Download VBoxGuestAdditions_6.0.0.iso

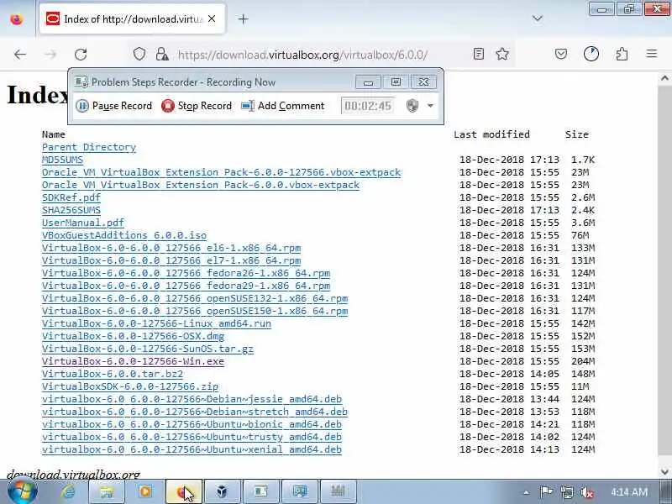pyautogui.click(x=124, y=235)
